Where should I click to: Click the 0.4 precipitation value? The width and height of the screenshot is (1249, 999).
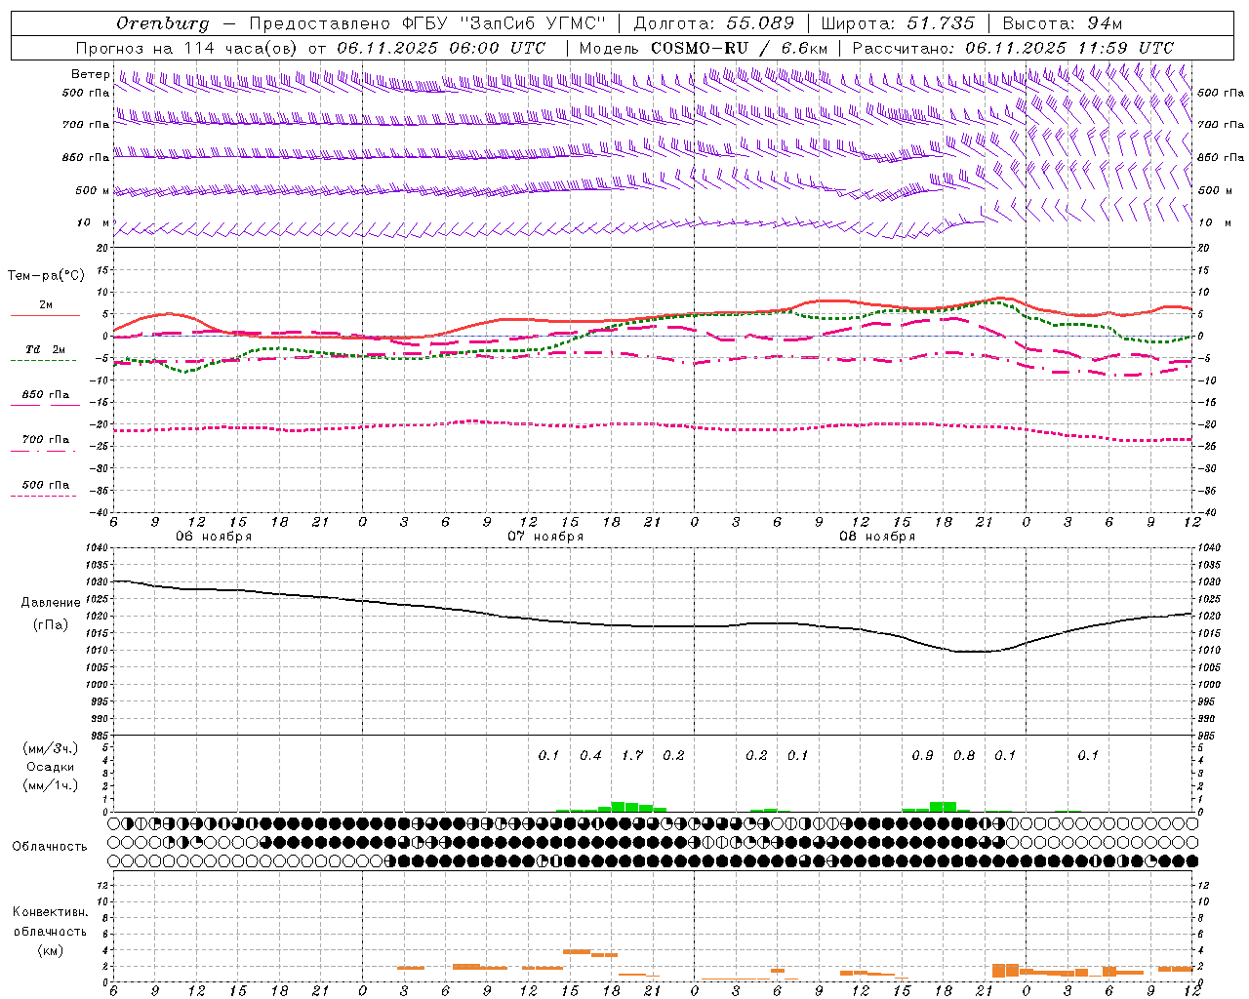click(x=590, y=755)
